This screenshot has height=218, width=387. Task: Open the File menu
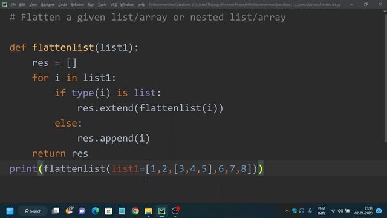pyautogui.click(x=13, y=5)
